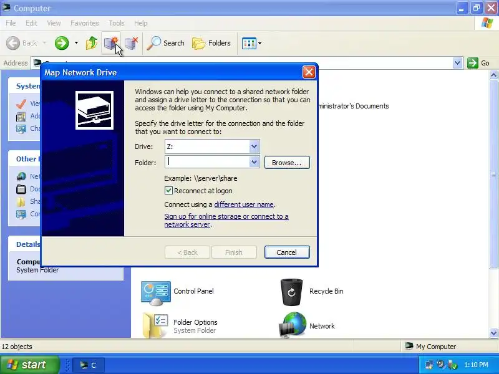Image resolution: width=499 pixels, height=374 pixels.
Task: Click the Computer taskbar button
Action: (x=89, y=365)
